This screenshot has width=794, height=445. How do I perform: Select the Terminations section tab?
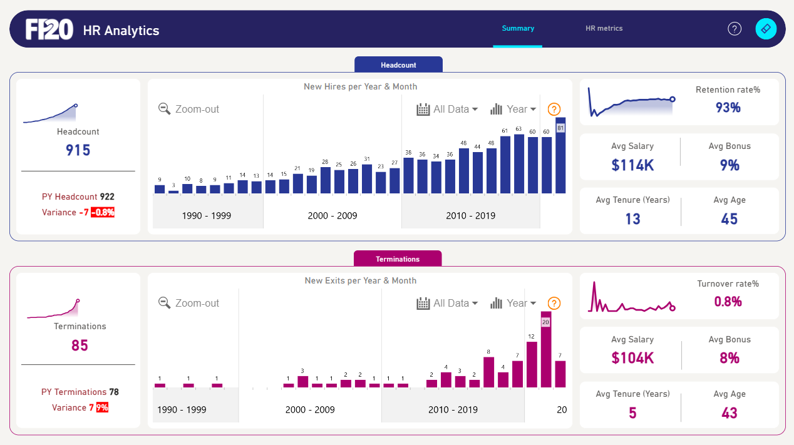[398, 258]
